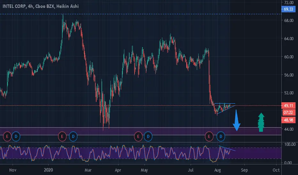Image resolution: width=298 pixels, height=175 pixels.
Task: Click the red 48.98 price label
Action: [x=288, y=120]
